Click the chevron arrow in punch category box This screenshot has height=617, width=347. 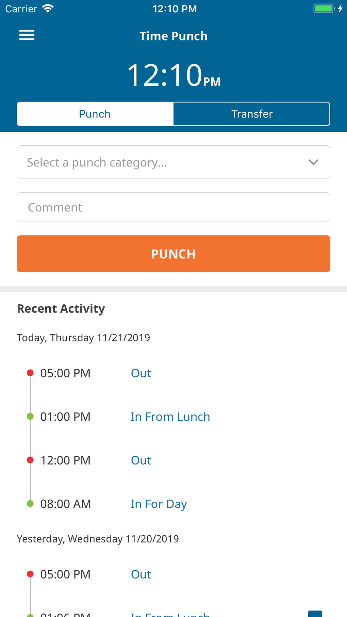pos(313,162)
